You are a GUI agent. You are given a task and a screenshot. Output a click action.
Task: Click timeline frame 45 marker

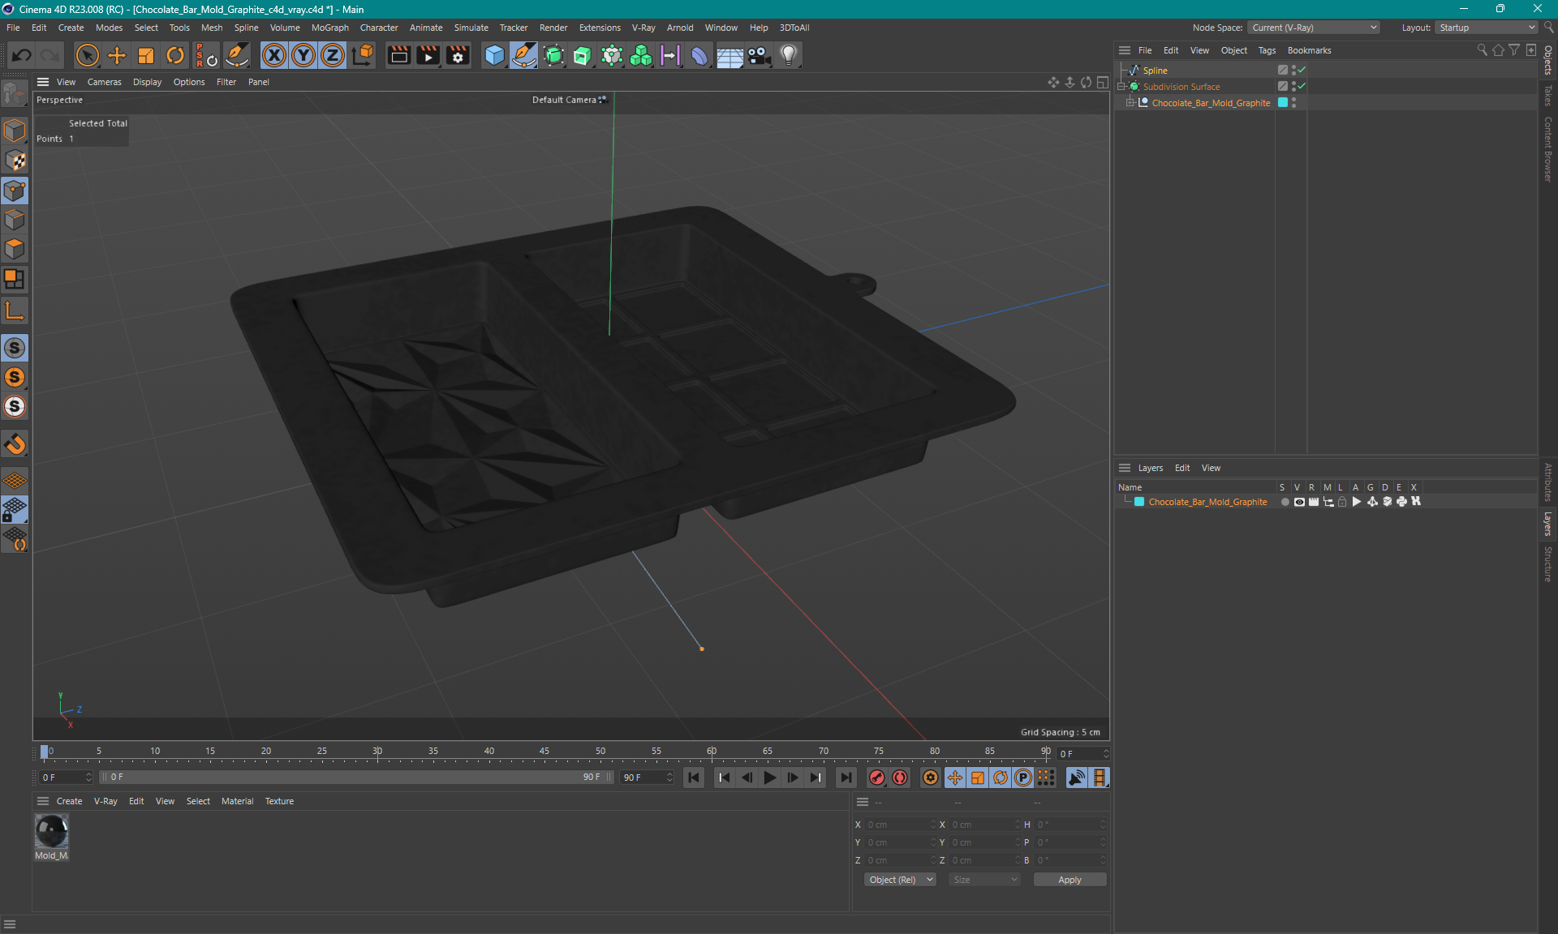click(x=544, y=751)
